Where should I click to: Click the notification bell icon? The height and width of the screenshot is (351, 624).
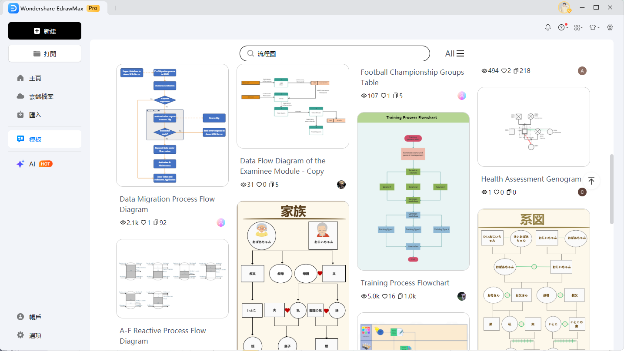click(x=548, y=27)
